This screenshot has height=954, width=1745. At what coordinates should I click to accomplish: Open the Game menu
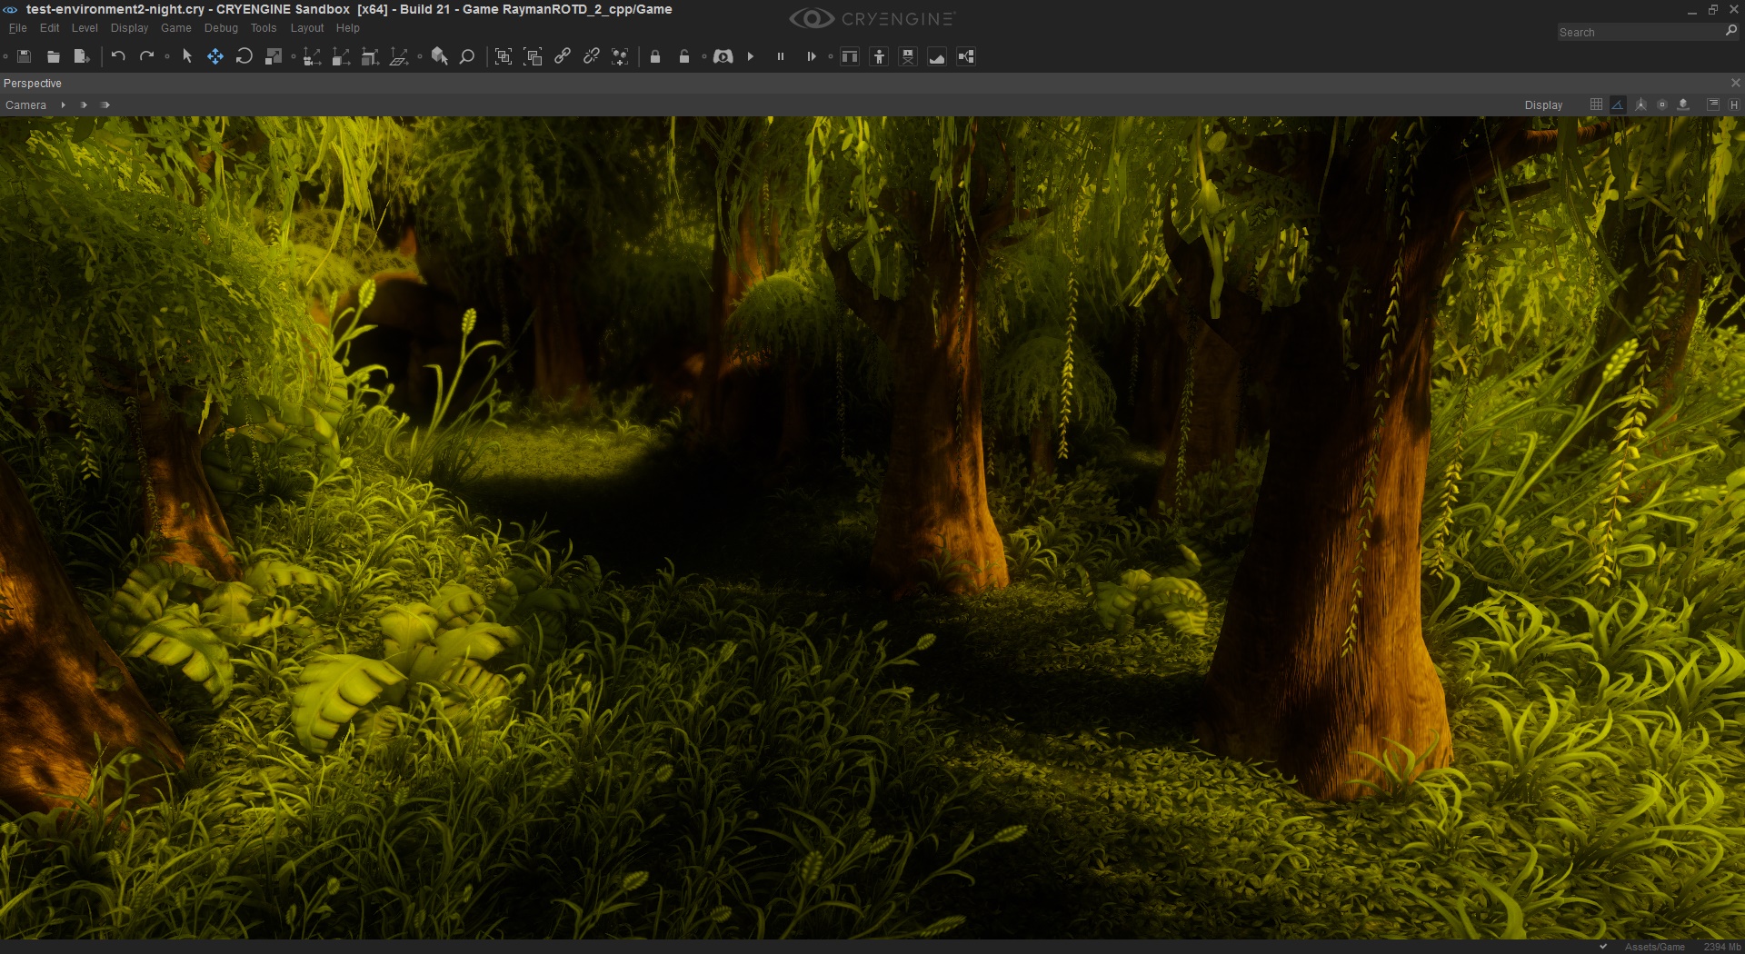coord(176,28)
